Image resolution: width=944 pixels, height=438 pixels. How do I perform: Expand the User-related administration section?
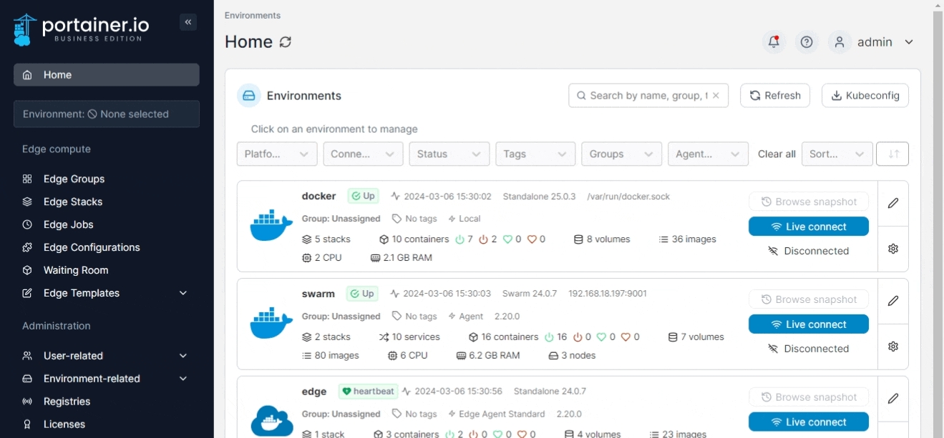tap(107, 356)
